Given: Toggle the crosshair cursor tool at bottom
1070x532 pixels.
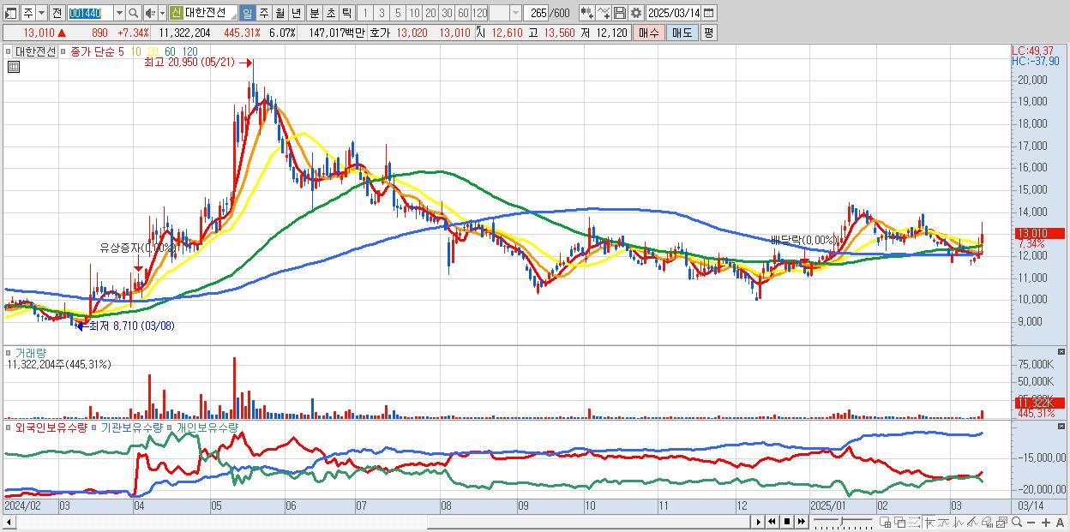Looking at the screenshot, I should (929, 522).
